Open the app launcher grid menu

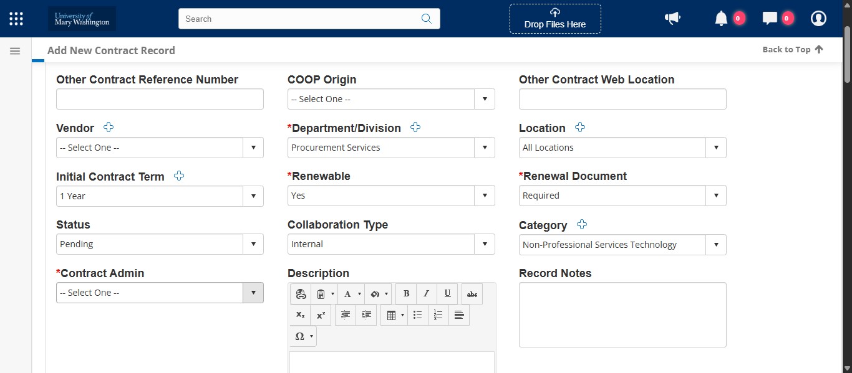[x=16, y=18]
